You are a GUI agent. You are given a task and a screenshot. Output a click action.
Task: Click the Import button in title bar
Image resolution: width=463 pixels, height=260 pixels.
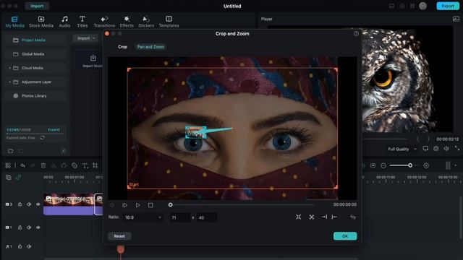[x=37, y=6]
